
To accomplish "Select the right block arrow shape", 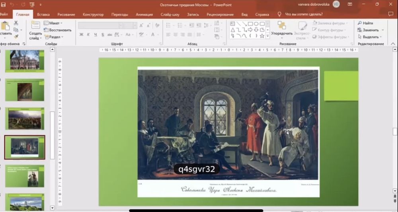I will pos(250,30).
